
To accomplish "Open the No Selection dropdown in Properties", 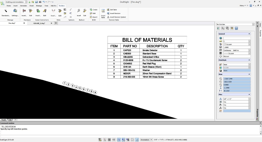I will pyautogui.click(x=253, y=24).
